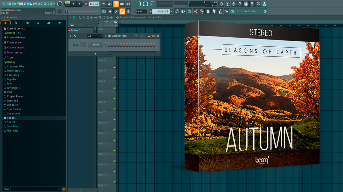Open the Playlist window from toolbar
The image size is (343, 192).
point(177,11)
